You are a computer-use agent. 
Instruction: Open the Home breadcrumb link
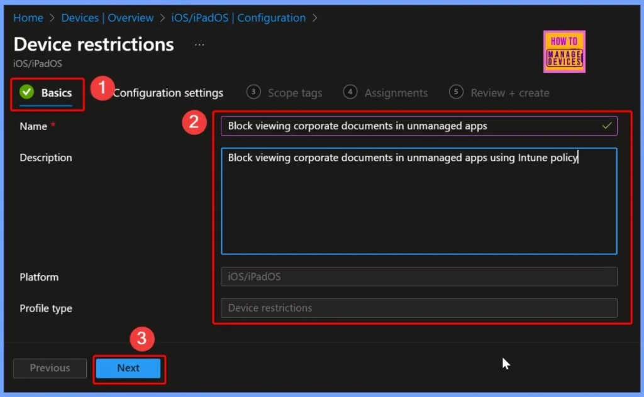point(28,18)
